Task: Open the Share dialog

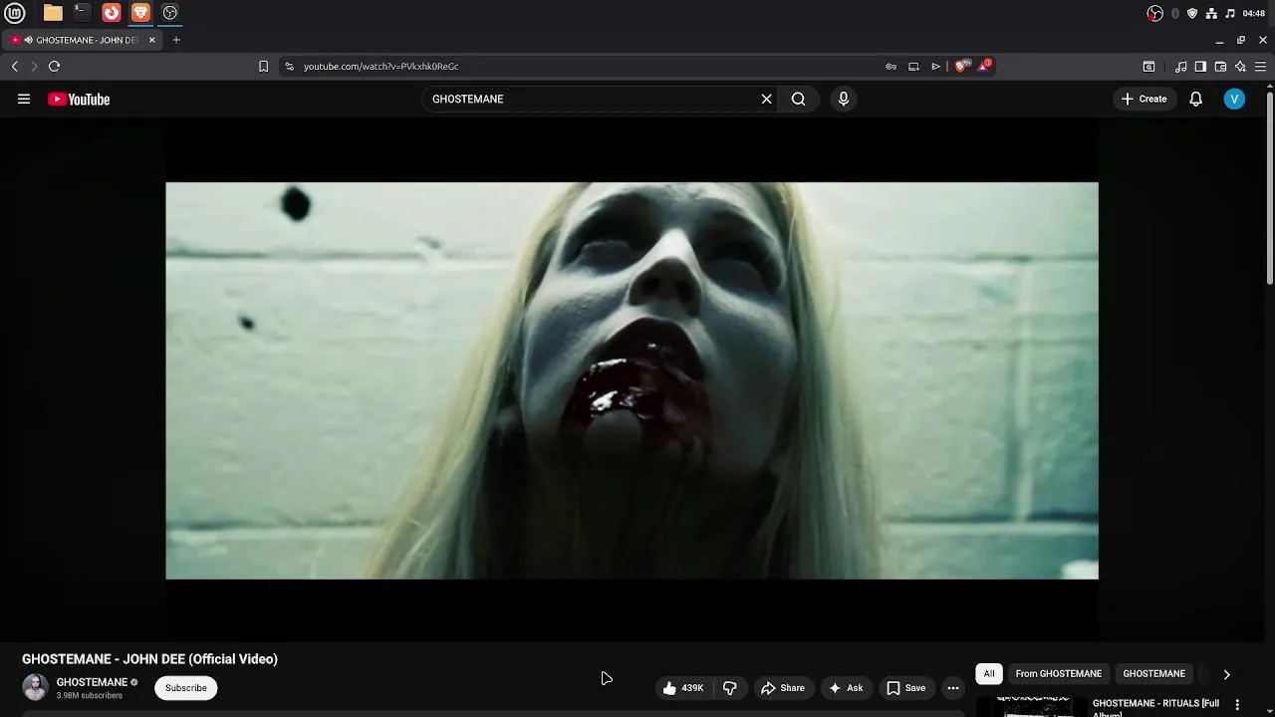Action: click(x=783, y=688)
